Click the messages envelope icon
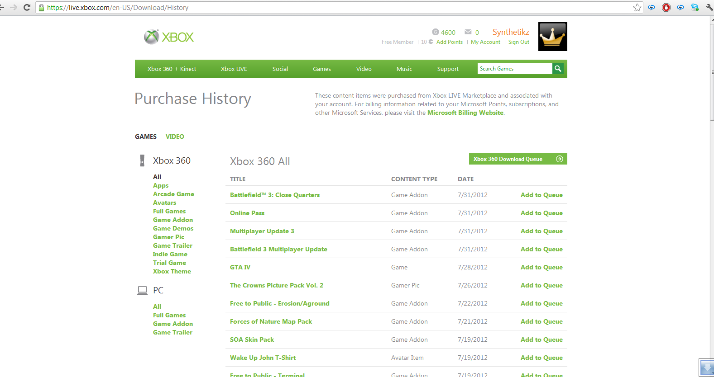 coord(468,32)
